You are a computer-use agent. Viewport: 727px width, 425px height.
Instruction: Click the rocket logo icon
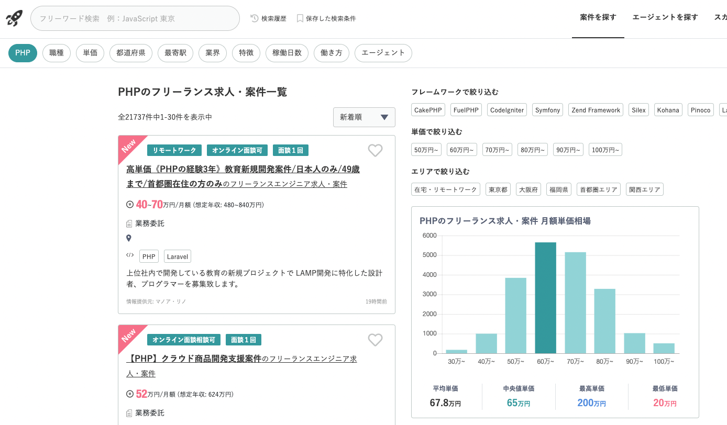[x=14, y=18]
